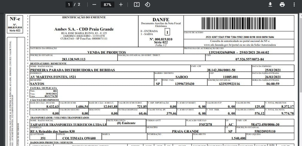Click the zoom out minus button

[x=94, y=4]
